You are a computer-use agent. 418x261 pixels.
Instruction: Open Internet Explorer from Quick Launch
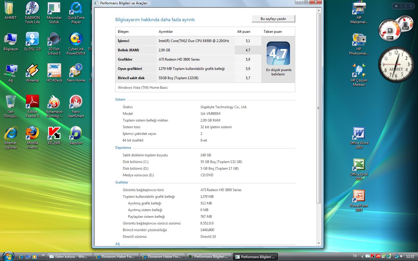[21, 257]
